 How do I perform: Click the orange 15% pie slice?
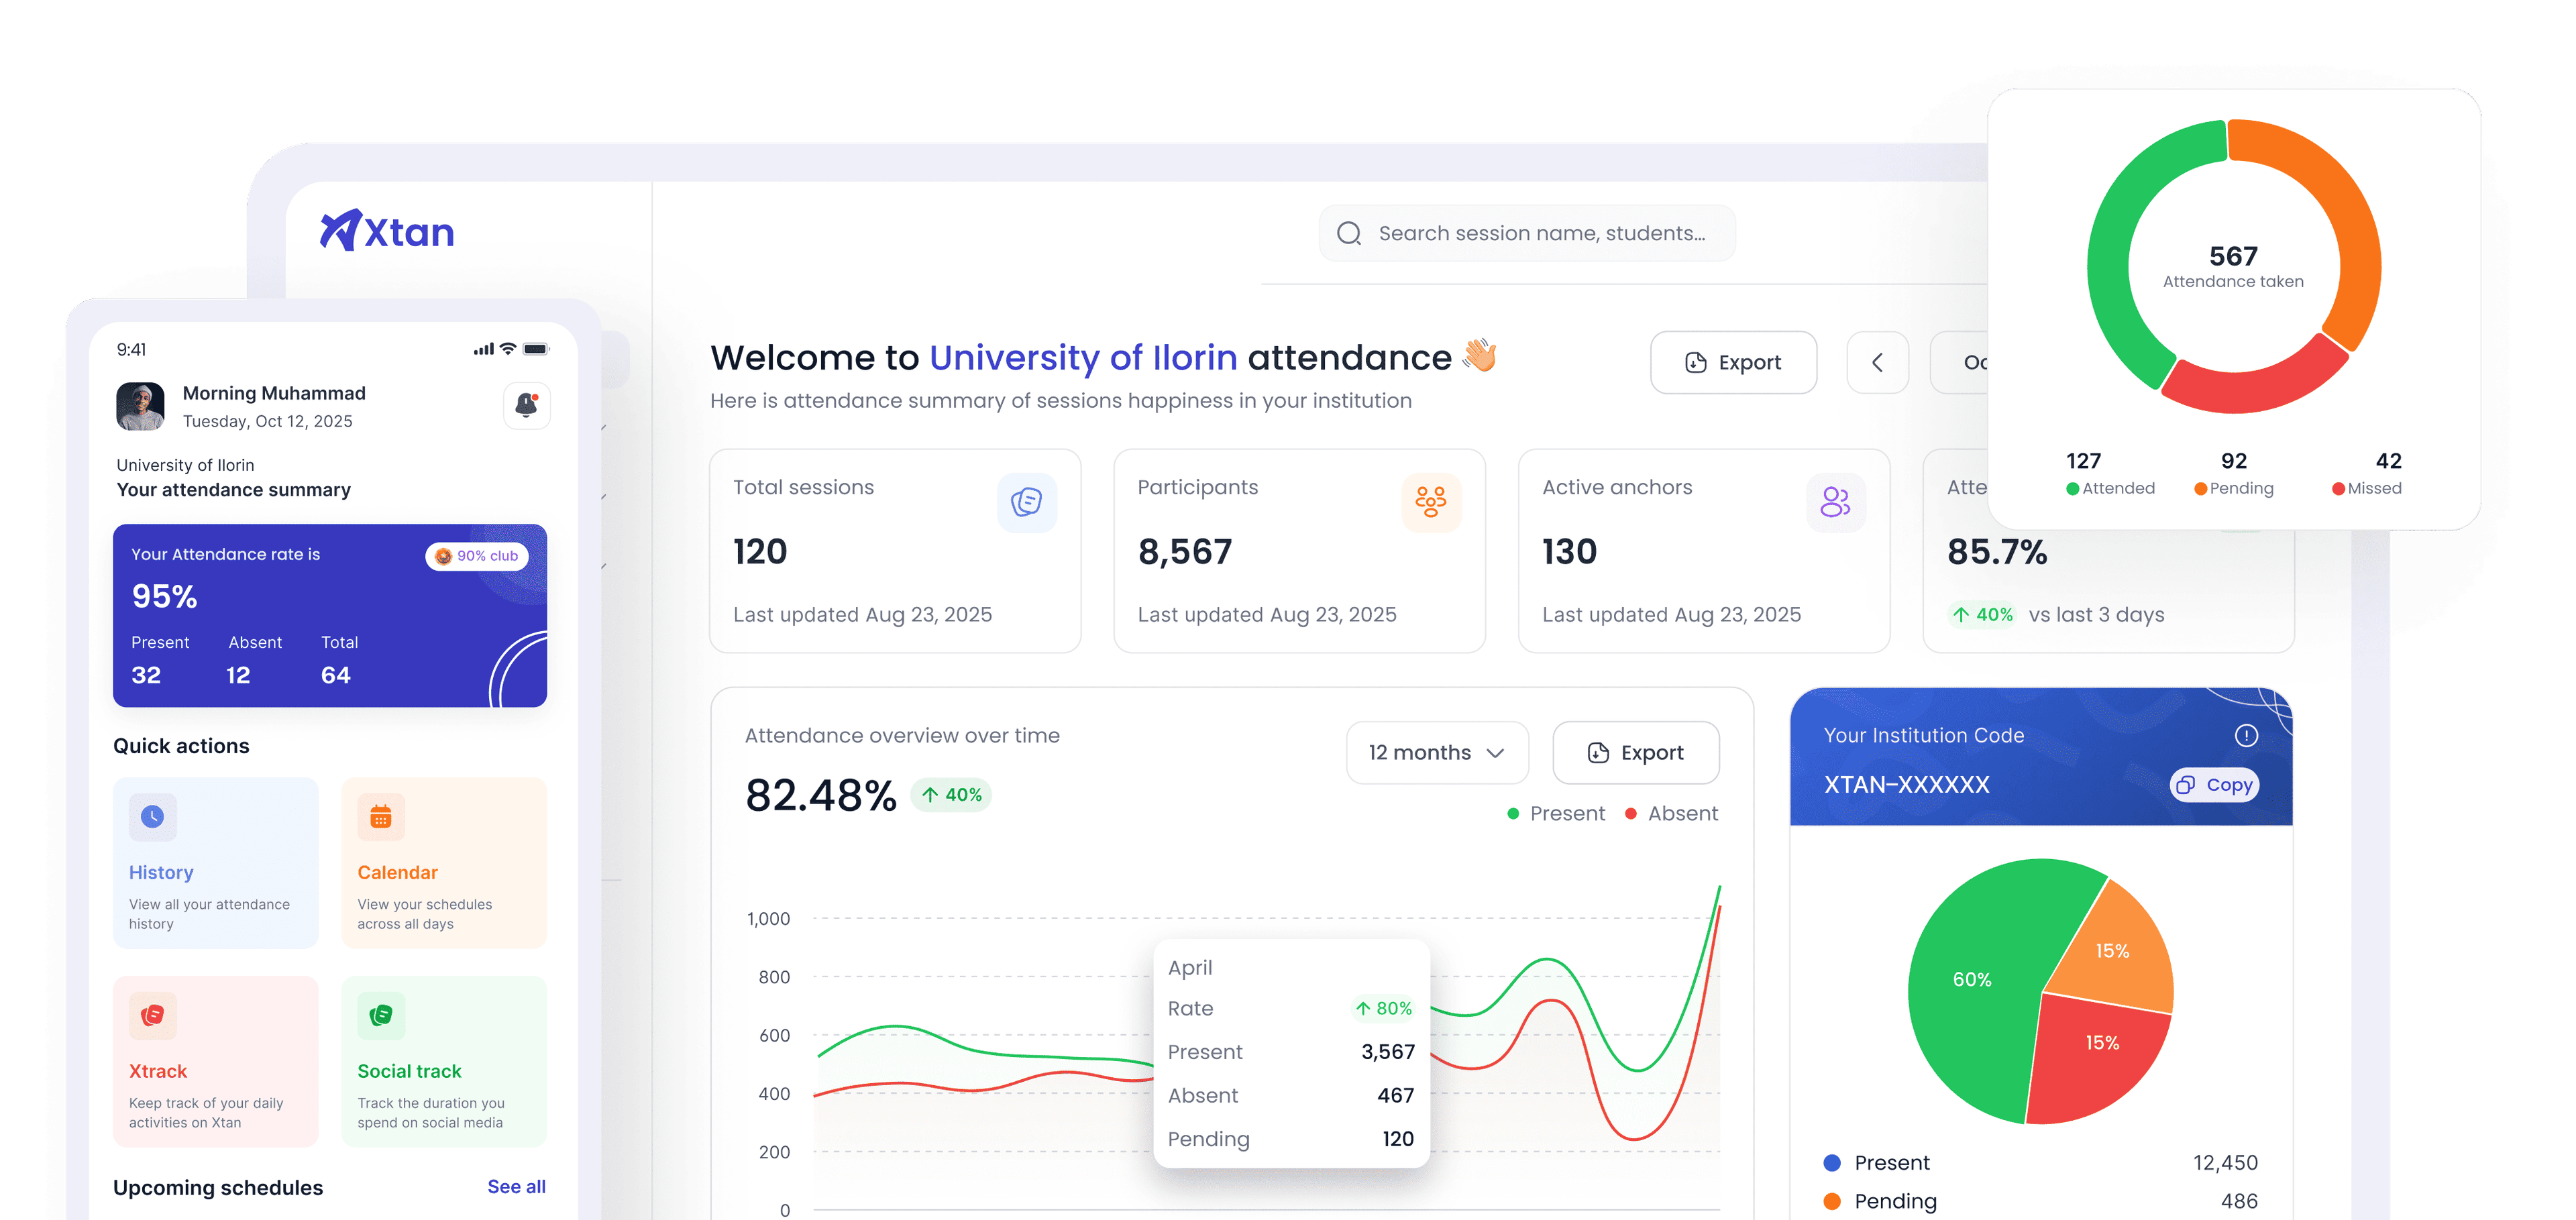pyautogui.click(x=2112, y=951)
